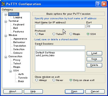Collapse the Session tree node

(x=6, y=14)
